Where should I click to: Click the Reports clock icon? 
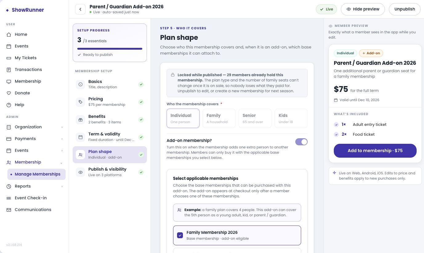9,186
